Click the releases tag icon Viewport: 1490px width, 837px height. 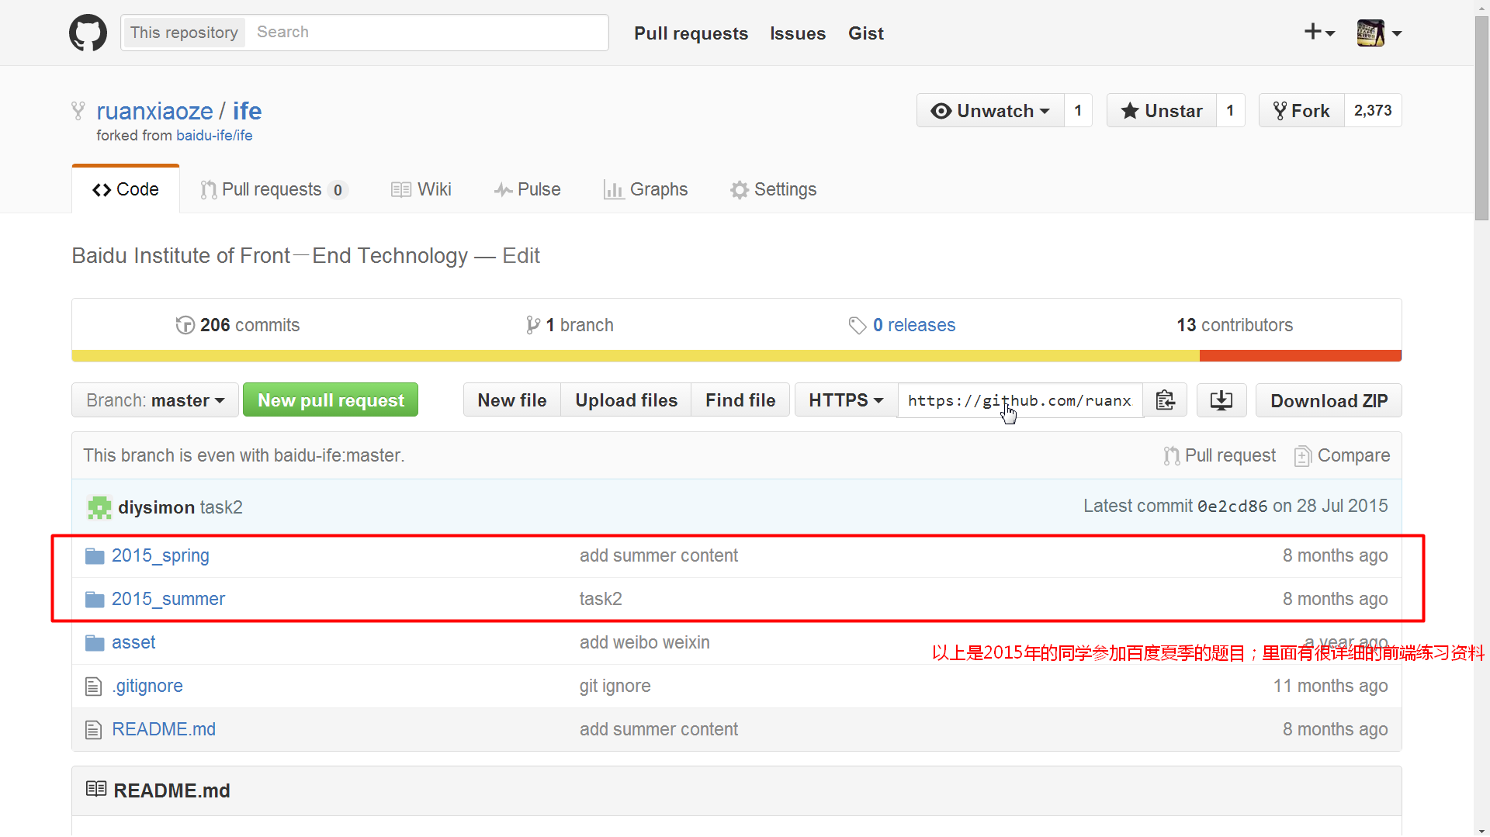pos(857,325)
